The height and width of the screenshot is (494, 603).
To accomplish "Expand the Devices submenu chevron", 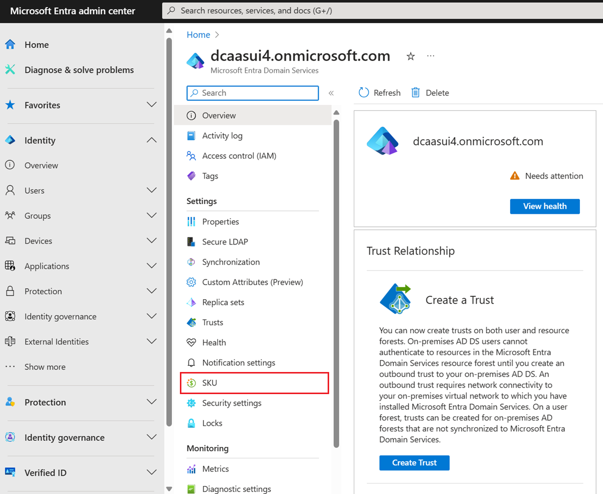I will click(151, 240).
